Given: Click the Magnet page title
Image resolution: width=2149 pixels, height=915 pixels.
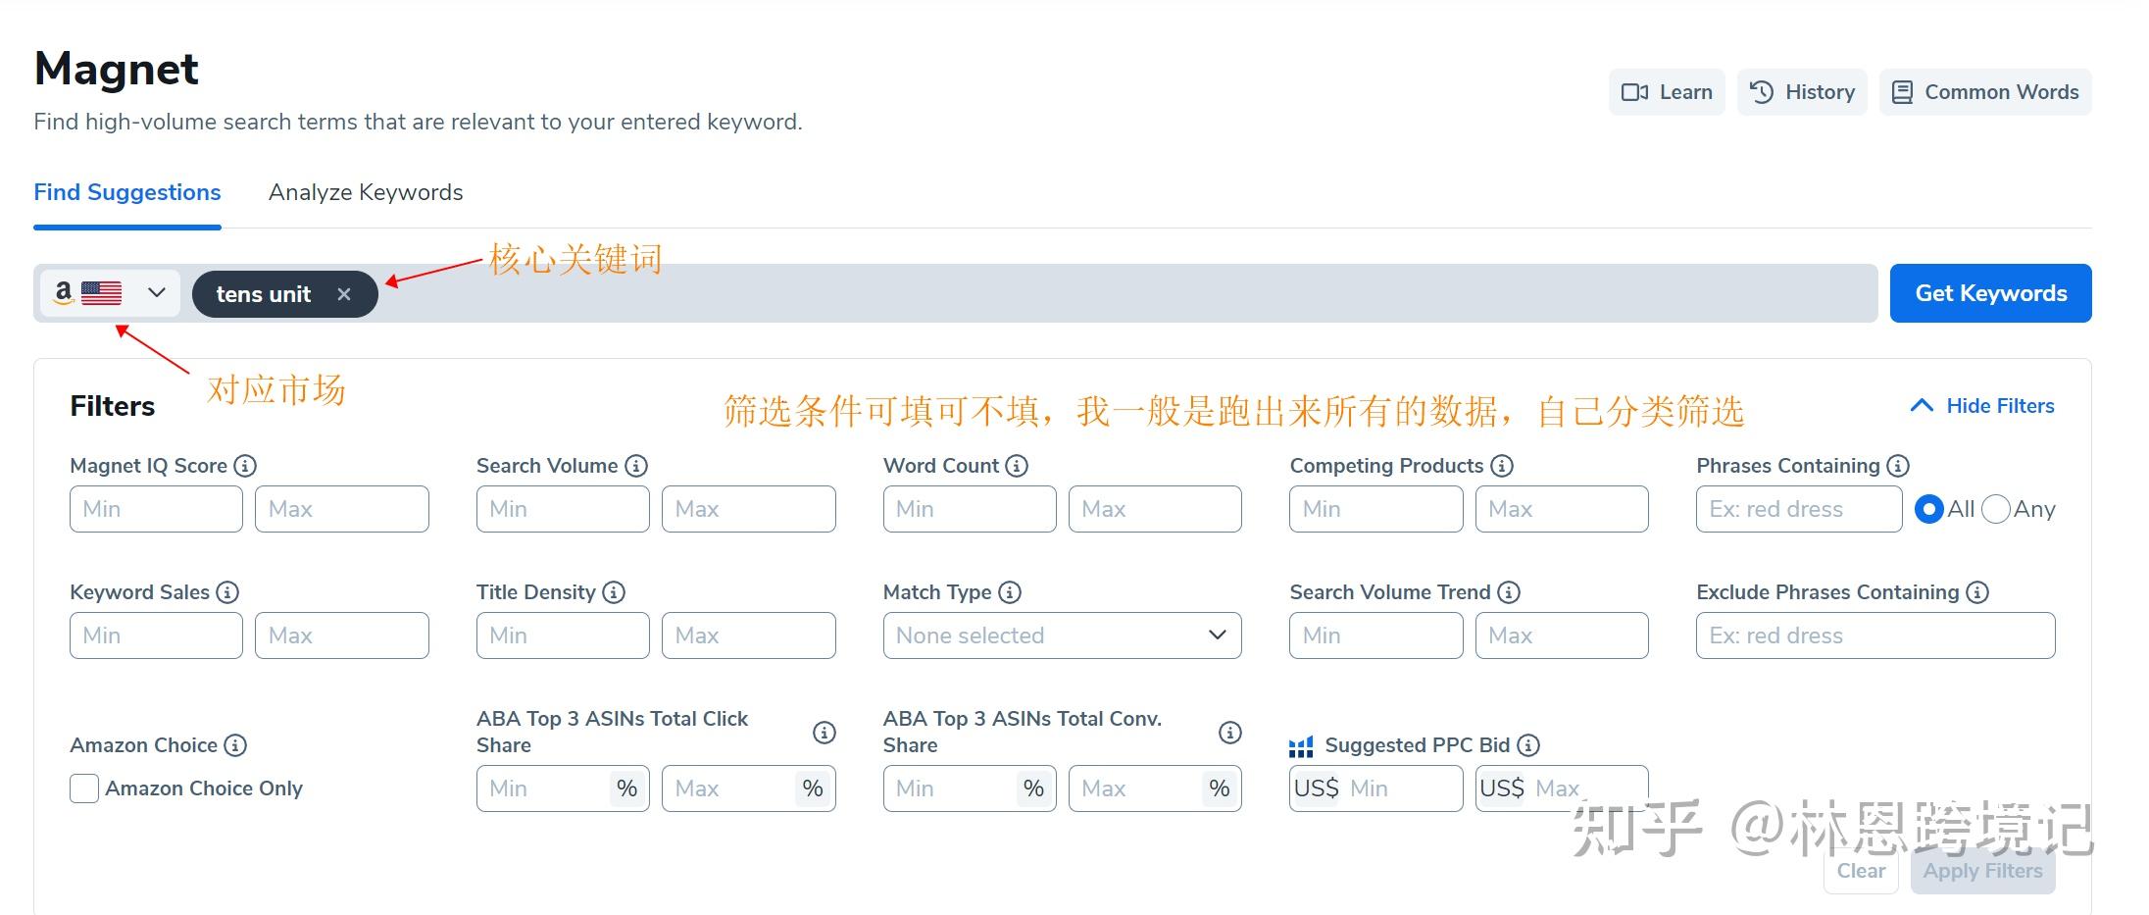Looking at the screenshot, I should point(116,70).
